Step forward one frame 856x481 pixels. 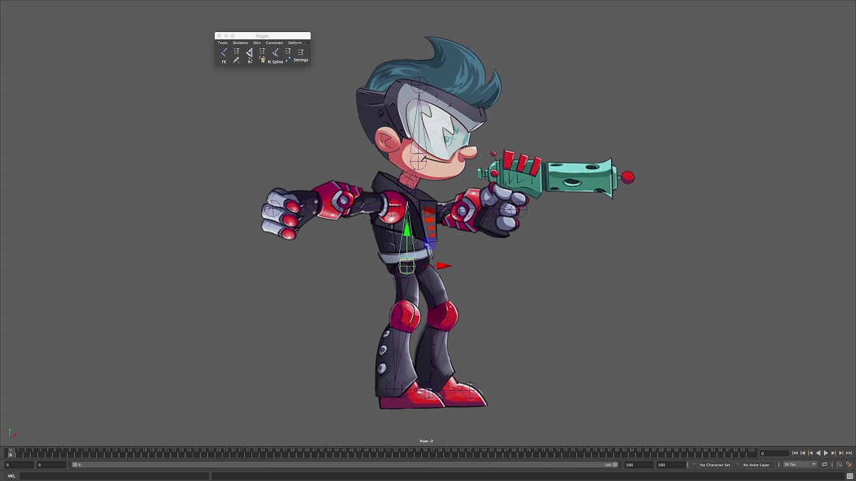tap(841, 453)
